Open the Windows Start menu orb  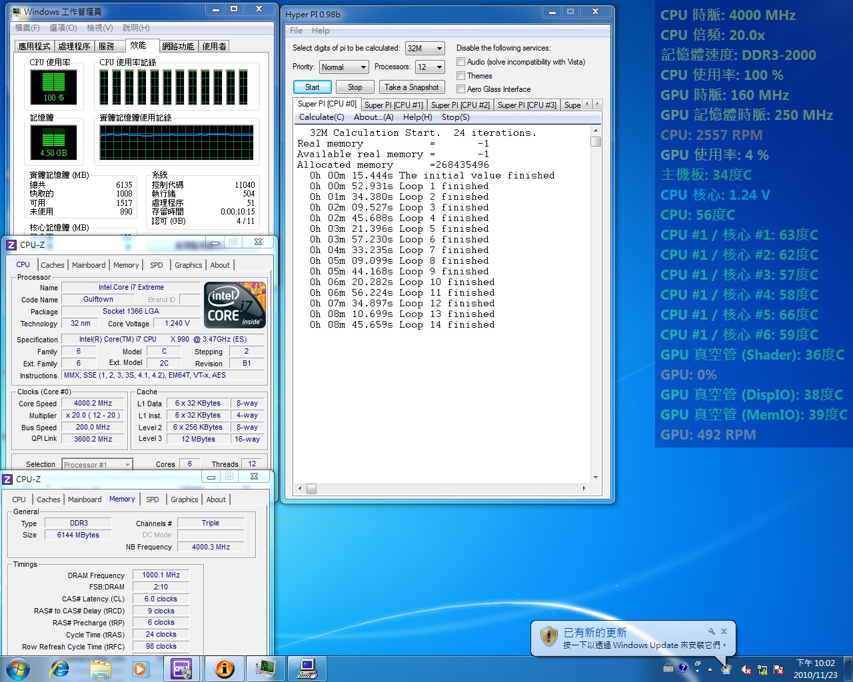[x=18, y=668]
